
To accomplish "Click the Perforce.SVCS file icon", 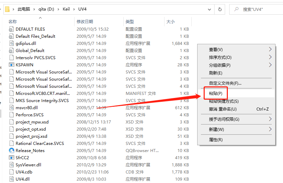I will click(11, 115).
